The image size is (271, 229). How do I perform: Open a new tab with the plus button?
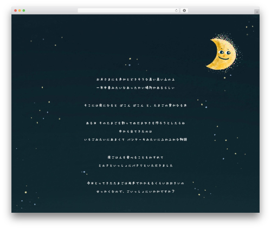257,12
